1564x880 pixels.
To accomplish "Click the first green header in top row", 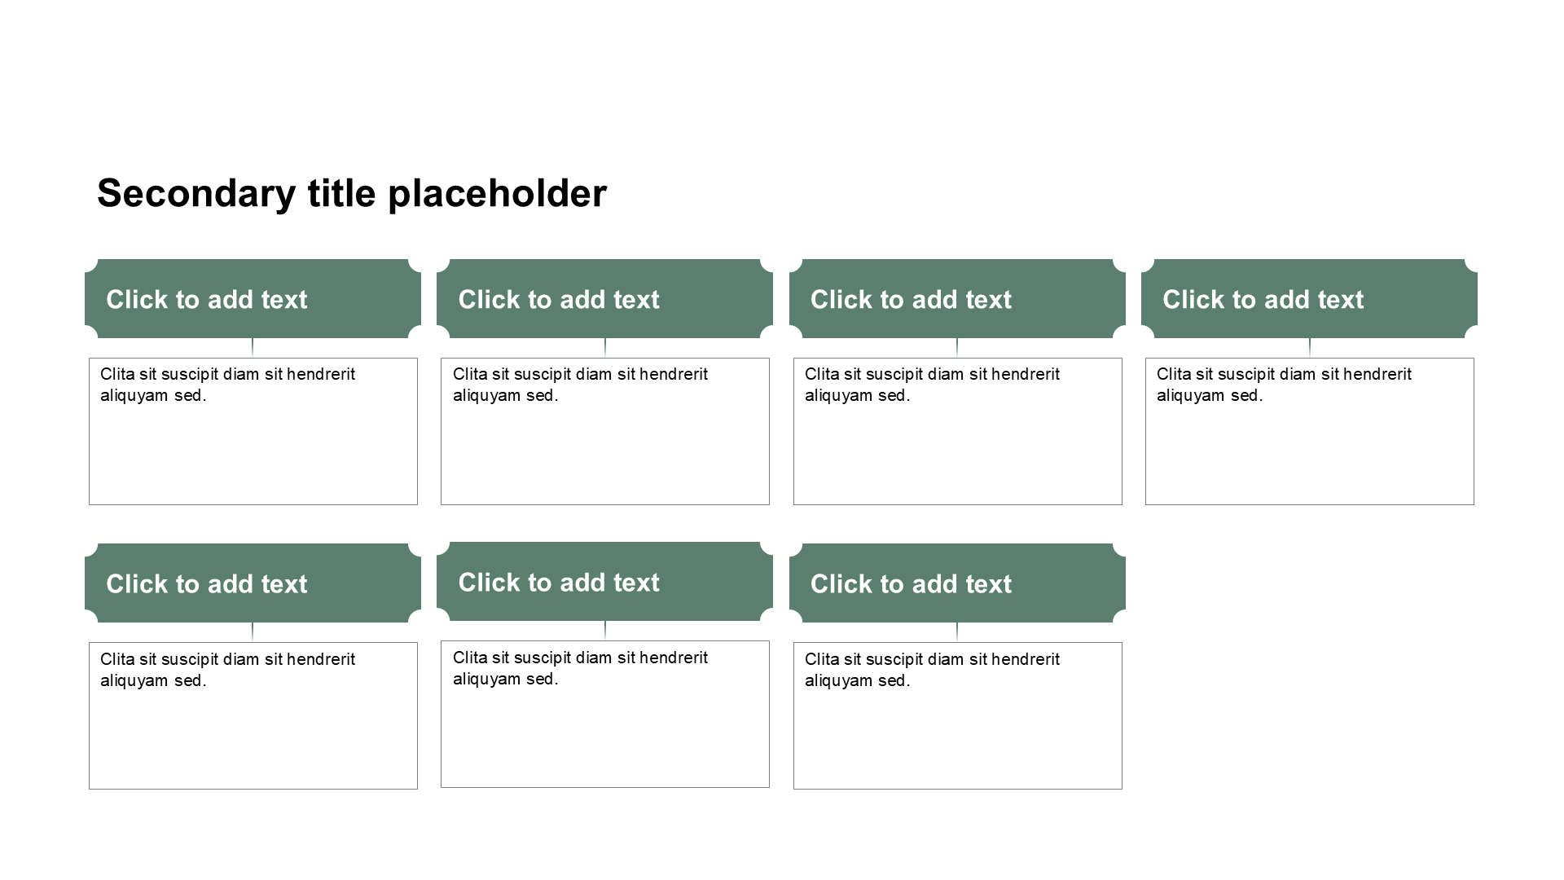I will pyautogui.click(x=253, y=298).
